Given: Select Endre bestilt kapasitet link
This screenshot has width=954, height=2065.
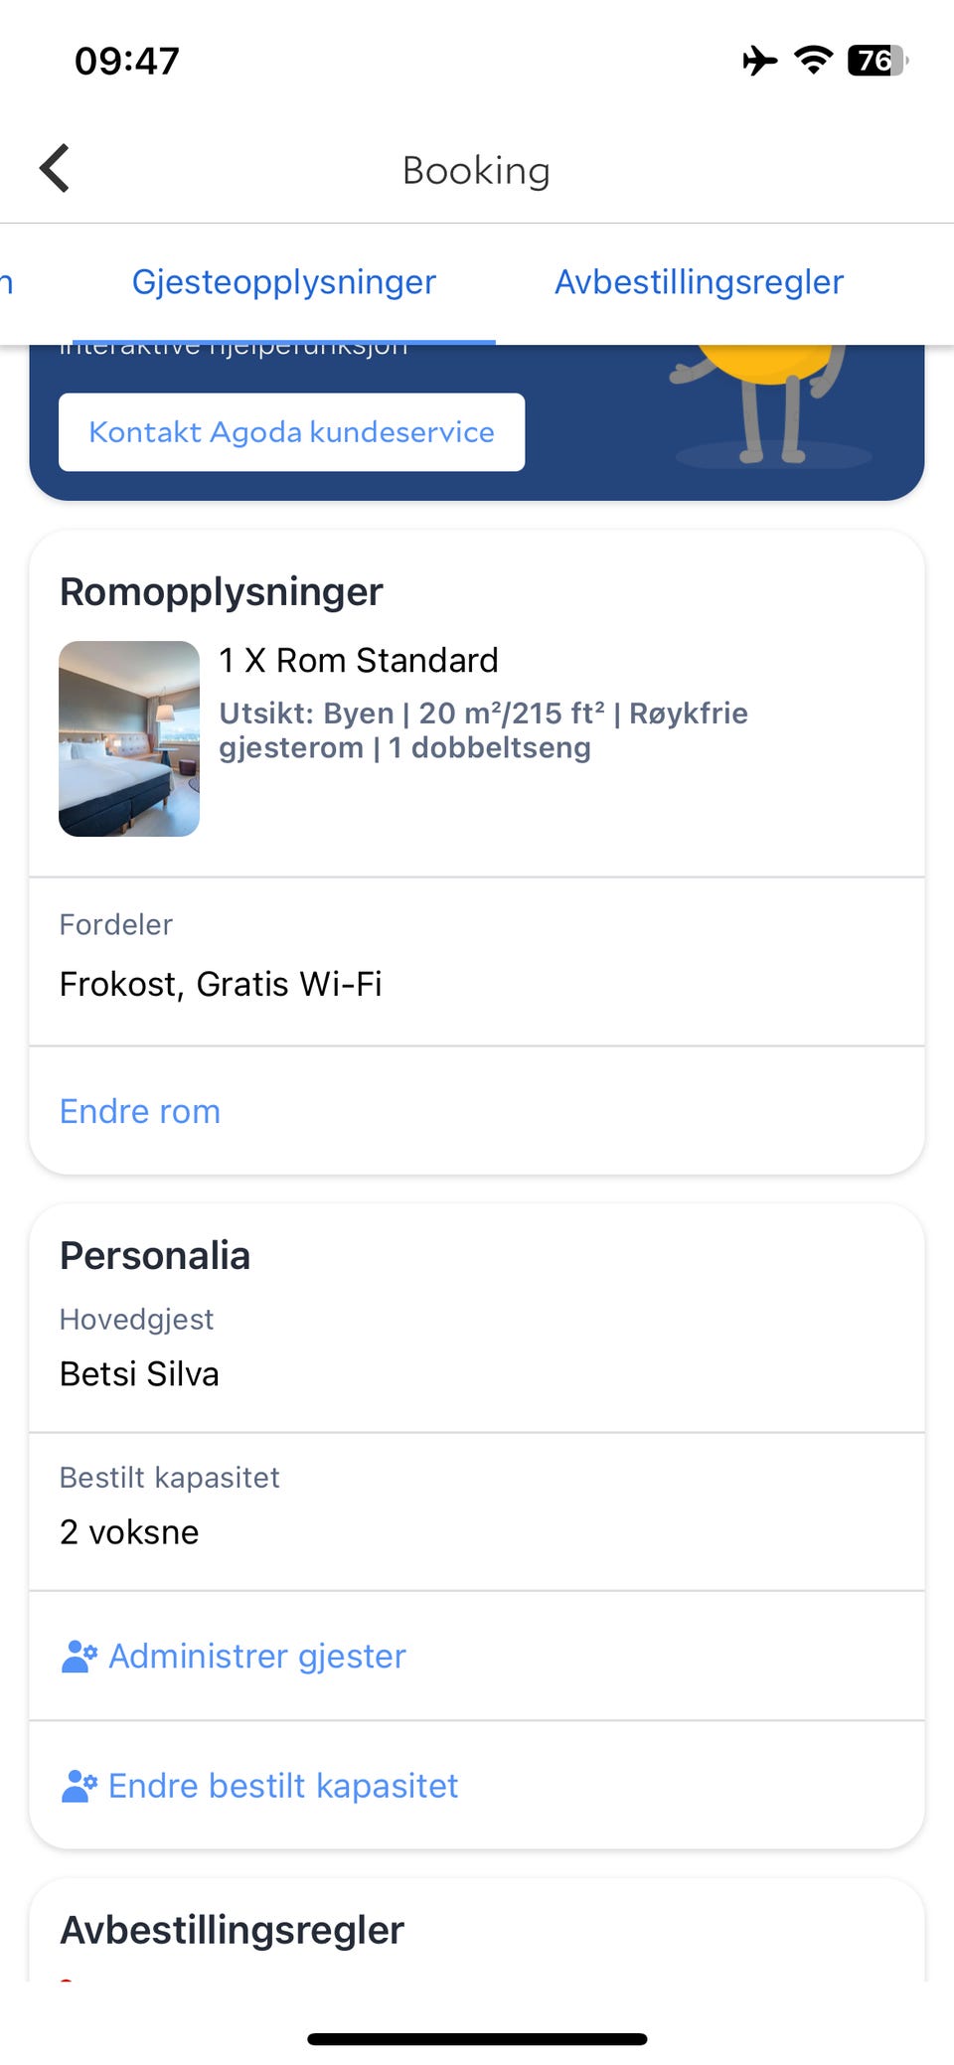Looking at the screenshot, I should click(283, 1786).
